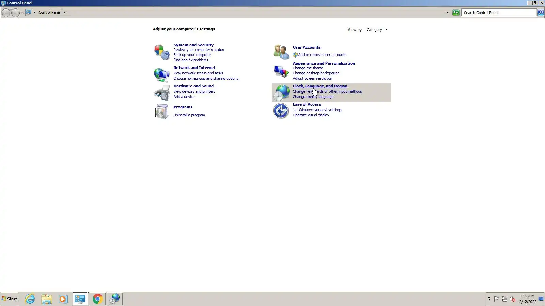
Task: Open the Programs heading link
Action: pyautogui.click(x=183, y=107)
